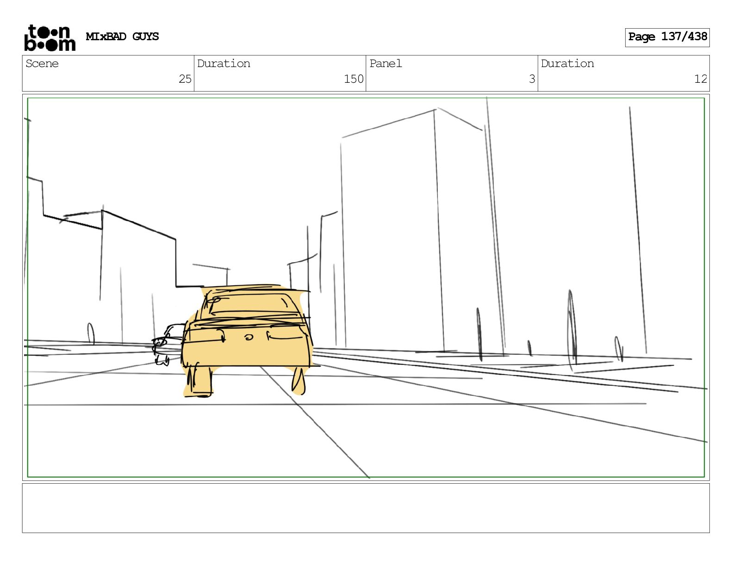Click the empty notes box below panel
Screen dimensions: 733x566
click(366, 508)
